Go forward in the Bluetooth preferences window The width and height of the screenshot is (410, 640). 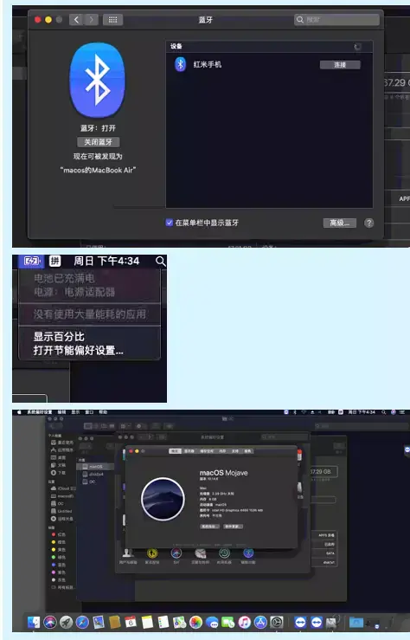point(92,20)
